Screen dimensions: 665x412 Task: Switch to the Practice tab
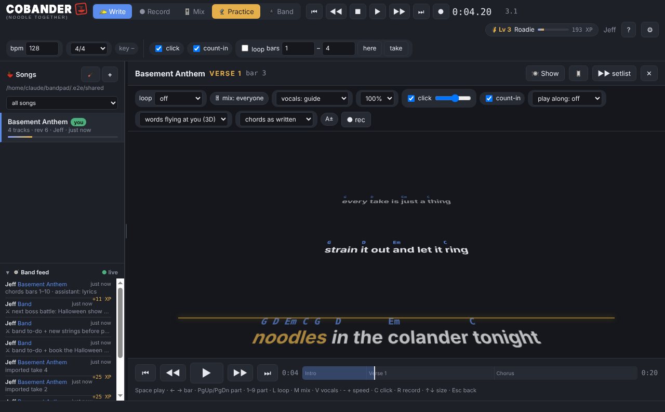tap(236, 11)
